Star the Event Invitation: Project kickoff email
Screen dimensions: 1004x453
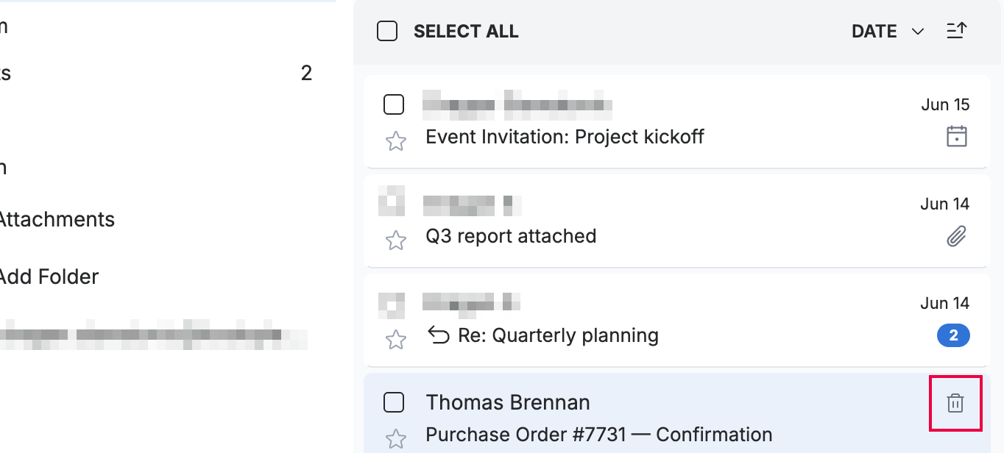396,141
